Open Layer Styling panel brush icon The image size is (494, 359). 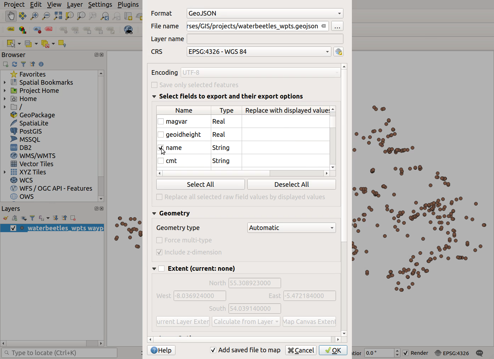point(6,218)
